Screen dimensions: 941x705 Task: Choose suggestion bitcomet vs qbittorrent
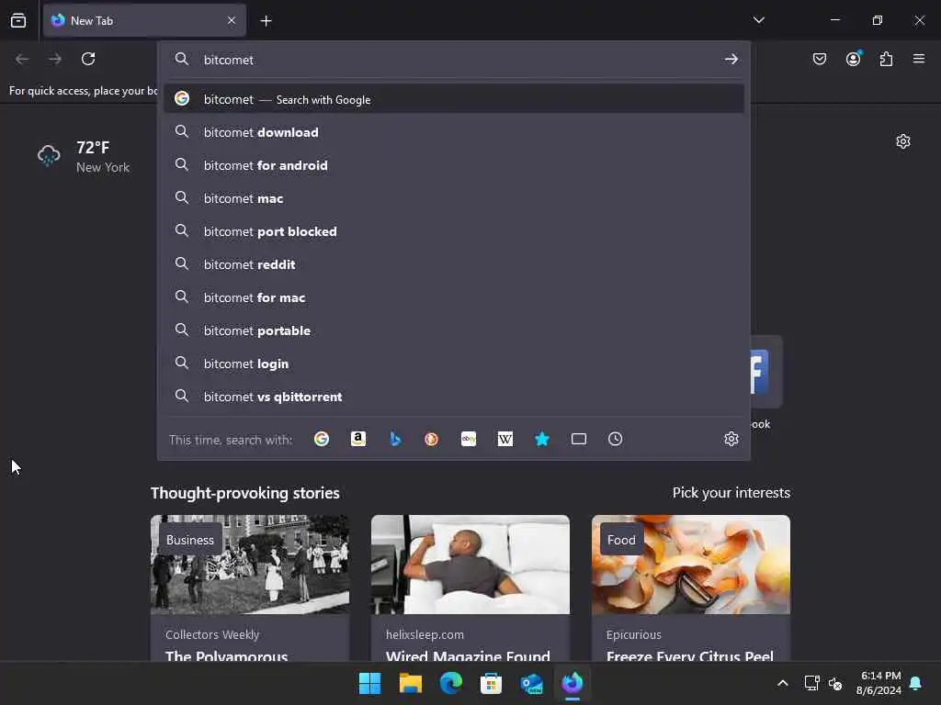[x=454, y=397]
